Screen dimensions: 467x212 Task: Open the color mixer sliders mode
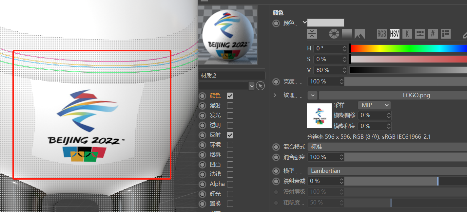click(x=420, y=34)
